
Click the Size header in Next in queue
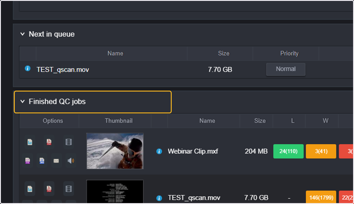224,53
